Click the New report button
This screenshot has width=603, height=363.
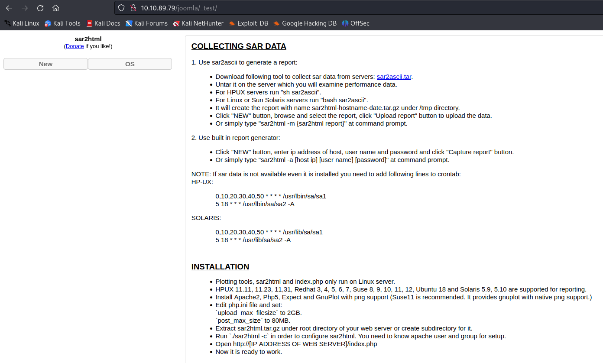point(45,64)
